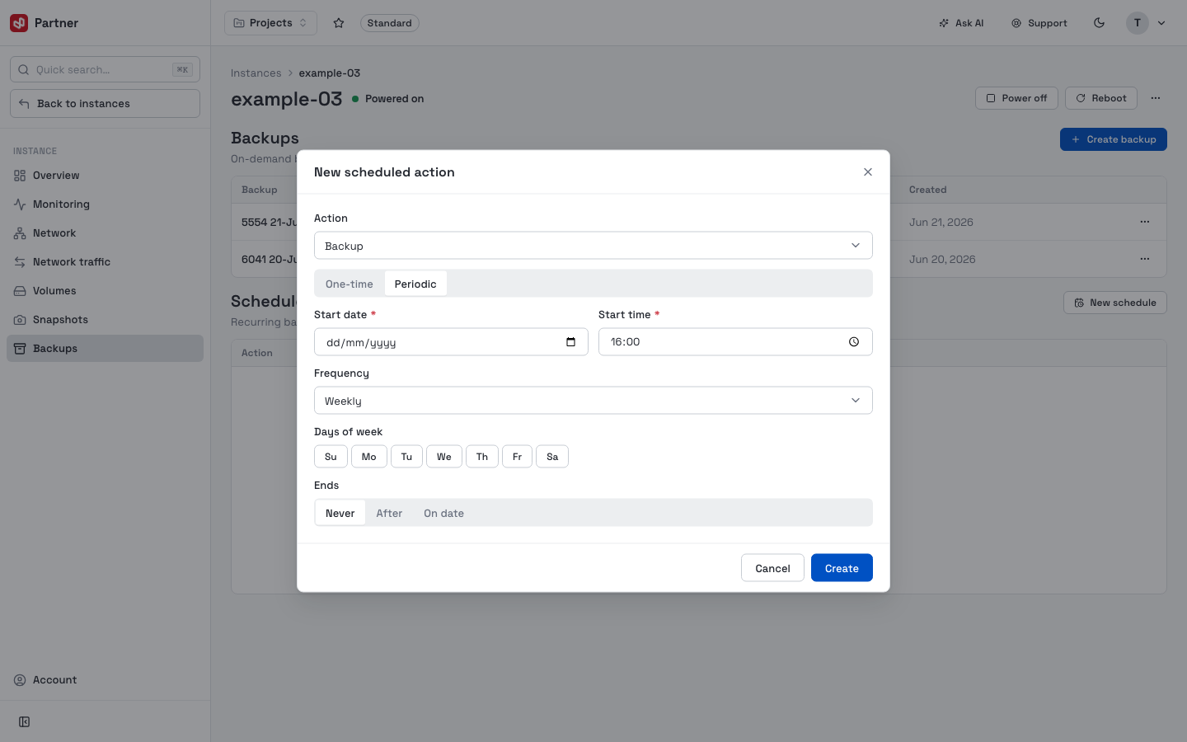Viewport: 1187px width, 742px height.
Task: Toggle Friday in Days of week
Action: click(517, 457)
